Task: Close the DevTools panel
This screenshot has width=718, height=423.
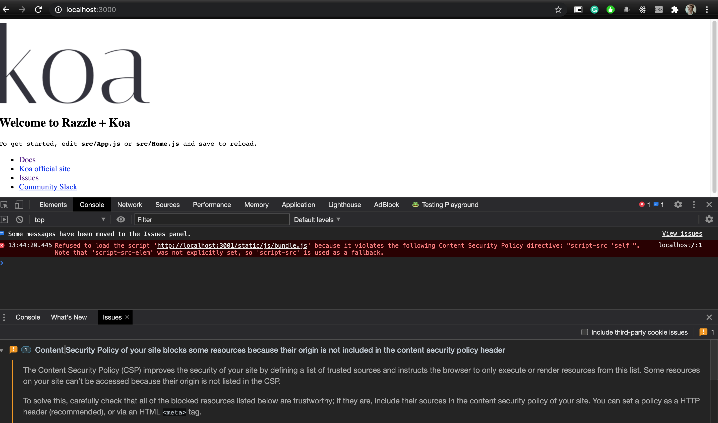Action: coord(709,205)
